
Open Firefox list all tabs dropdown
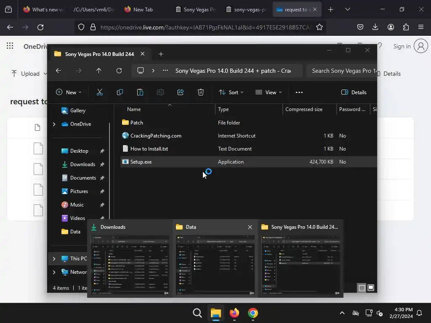(x=347, y=9)
